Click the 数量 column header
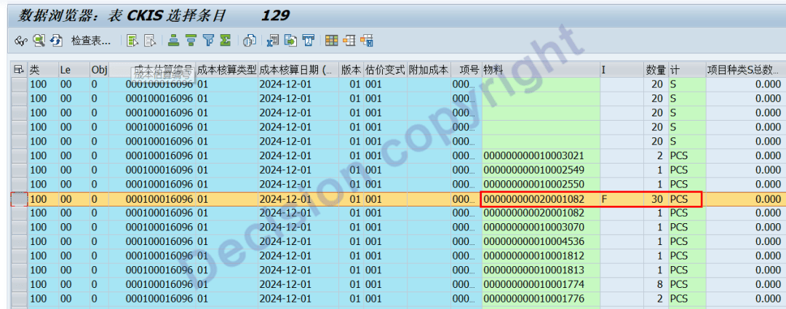 click(655, 70)
